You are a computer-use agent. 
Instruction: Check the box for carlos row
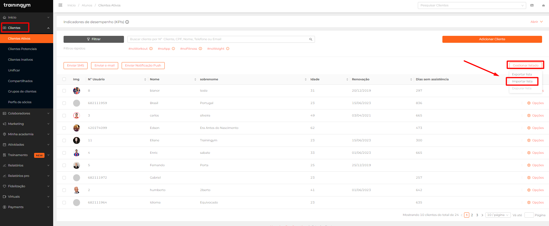64,116
